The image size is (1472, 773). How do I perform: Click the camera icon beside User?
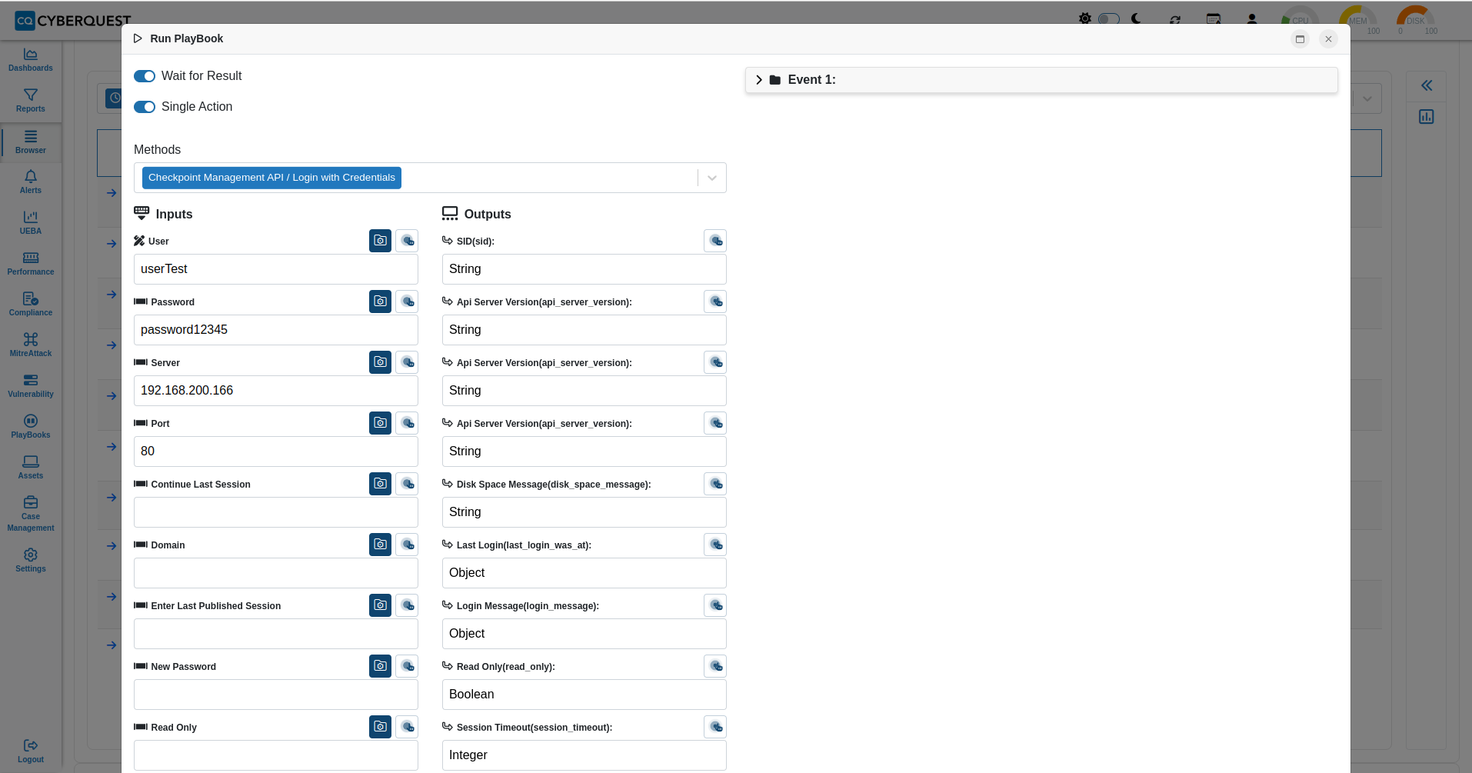380,241
